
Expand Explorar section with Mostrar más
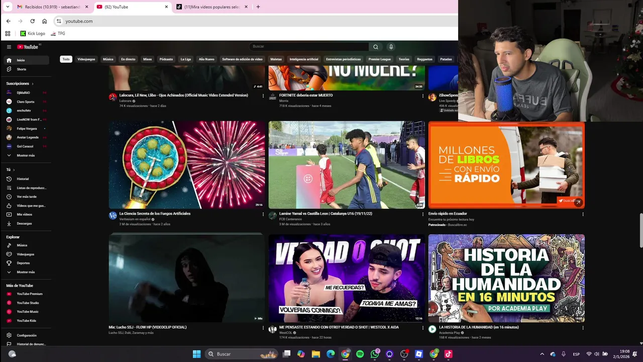(25, 272)
